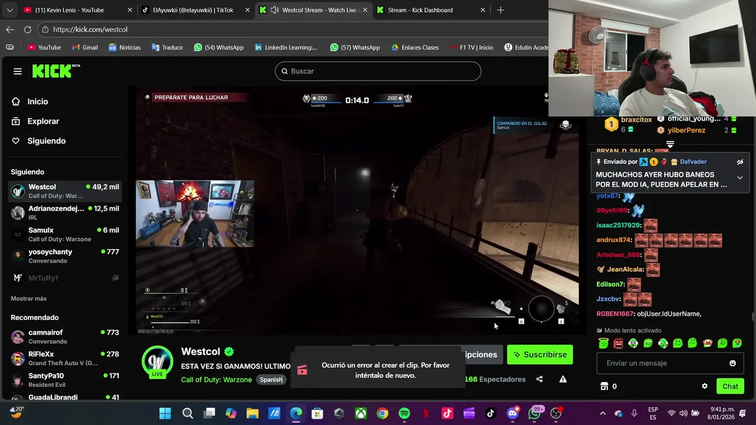The image size is (756, 425).
Task: Open recommended channel RiFleXx
Action: tap(65, 358)
